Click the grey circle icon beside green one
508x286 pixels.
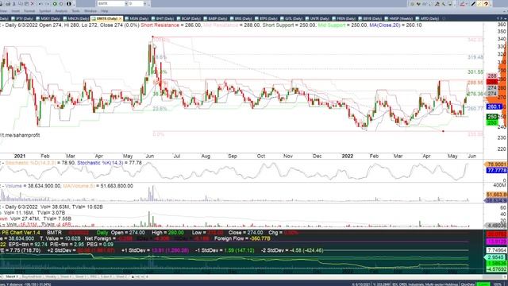tap(61, 3)
